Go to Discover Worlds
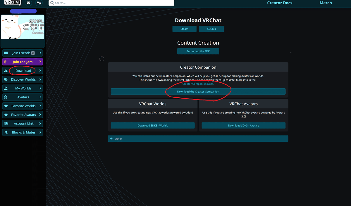 click(23, 79)
